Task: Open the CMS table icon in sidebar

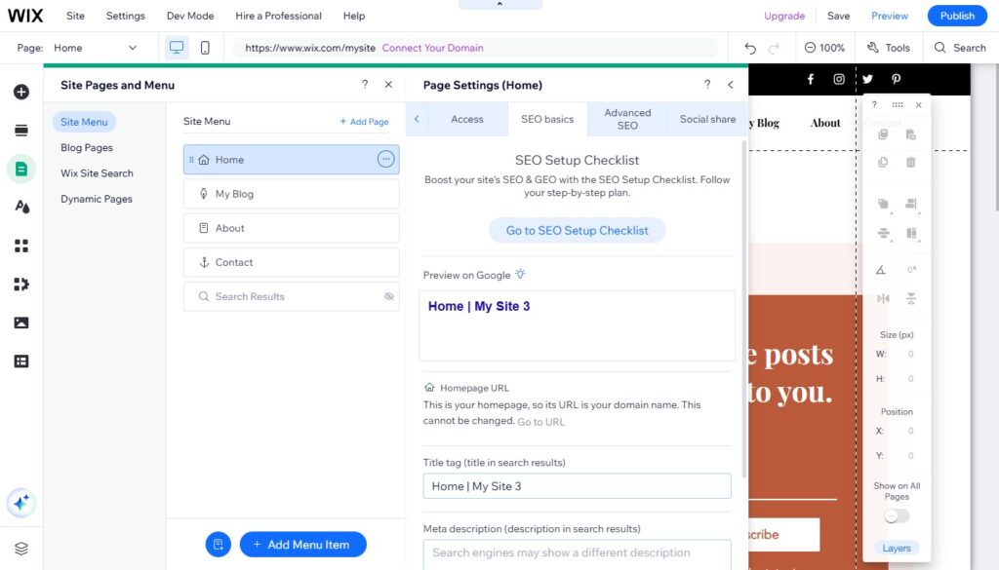Action: [x=21, y=361]
